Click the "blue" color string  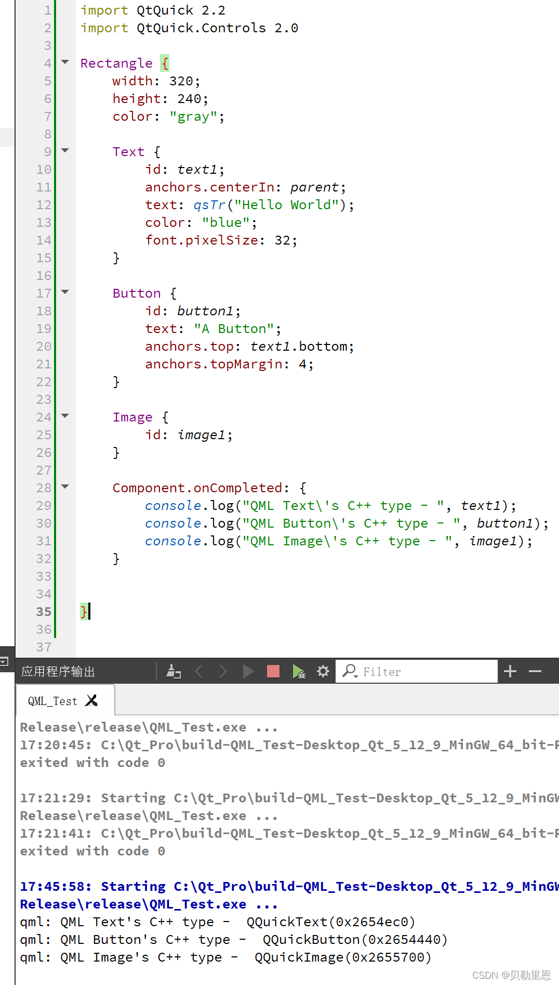pos(225,223)
